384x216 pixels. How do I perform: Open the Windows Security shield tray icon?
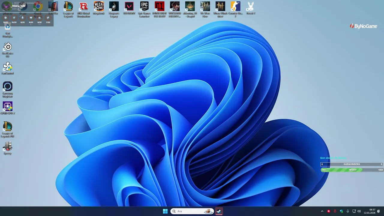341,211
